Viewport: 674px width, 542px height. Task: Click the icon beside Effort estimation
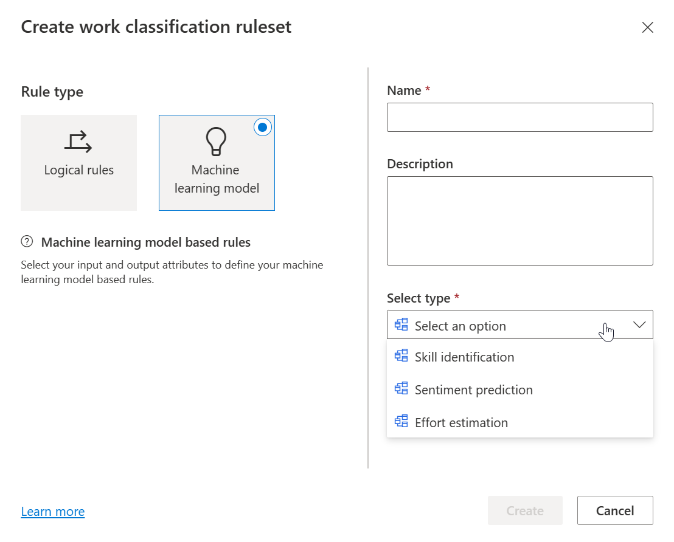click(x=401, y=422)
